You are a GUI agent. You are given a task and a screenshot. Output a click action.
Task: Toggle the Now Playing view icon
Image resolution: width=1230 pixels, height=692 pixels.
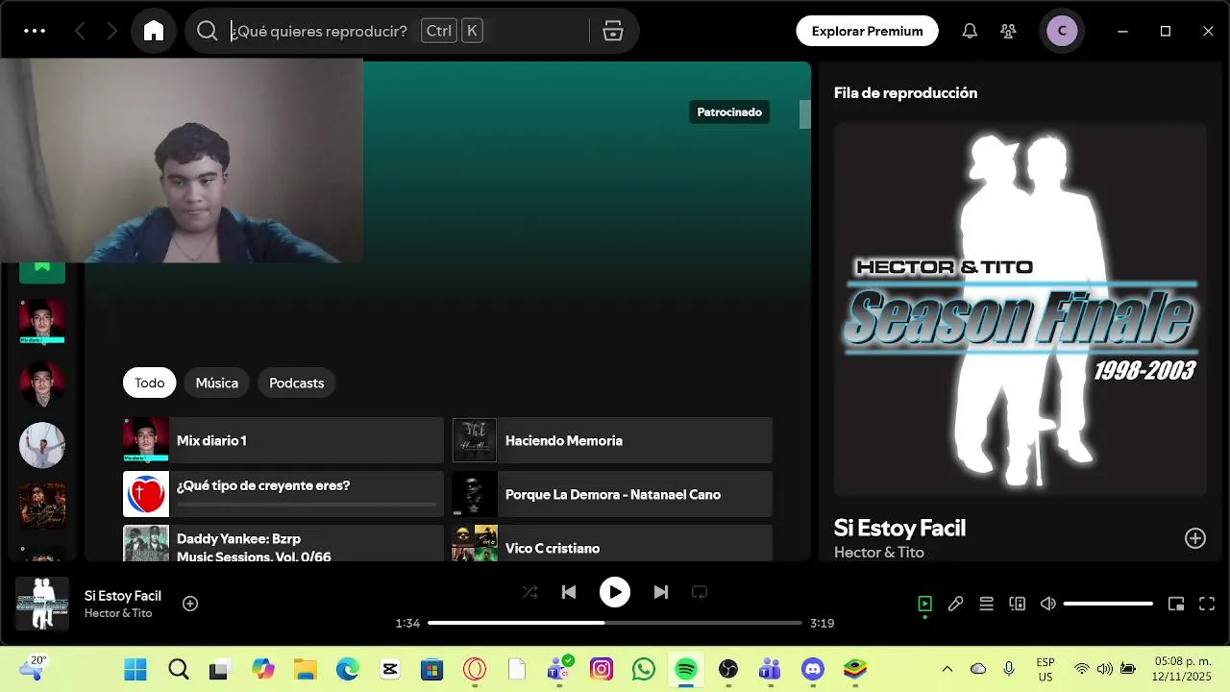924,604
